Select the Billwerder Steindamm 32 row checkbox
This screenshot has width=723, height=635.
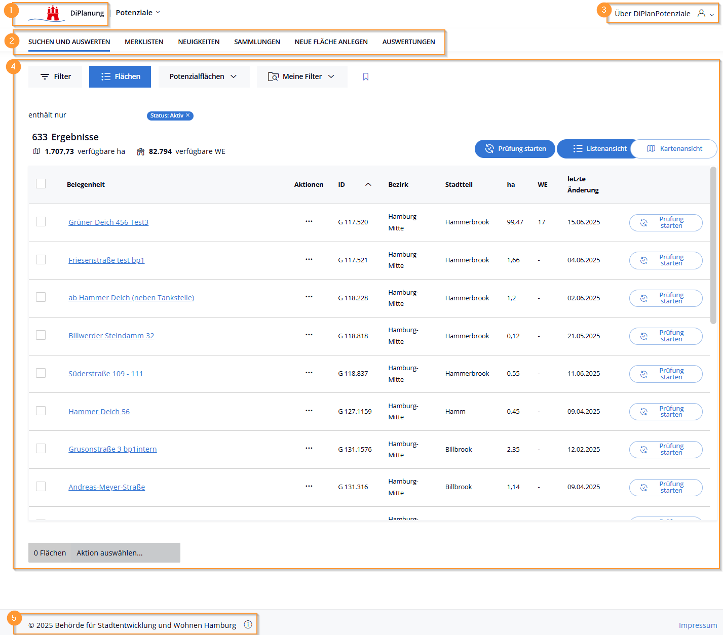click(41, 335)
